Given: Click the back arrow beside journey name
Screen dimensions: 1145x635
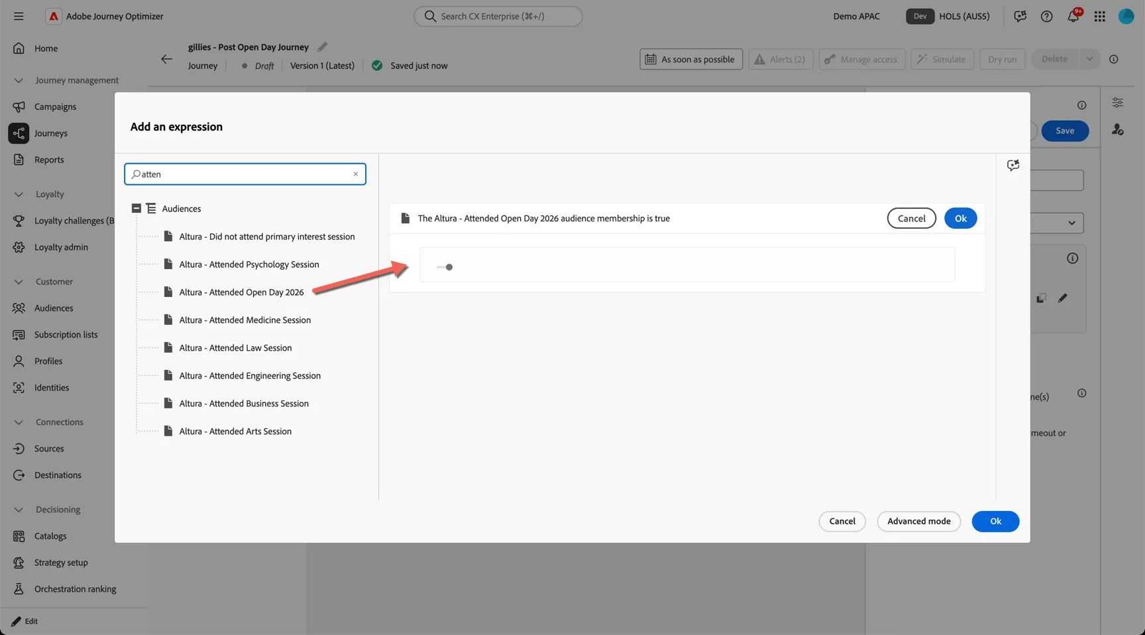Looking at the screenshot, I should pos(166,59).
